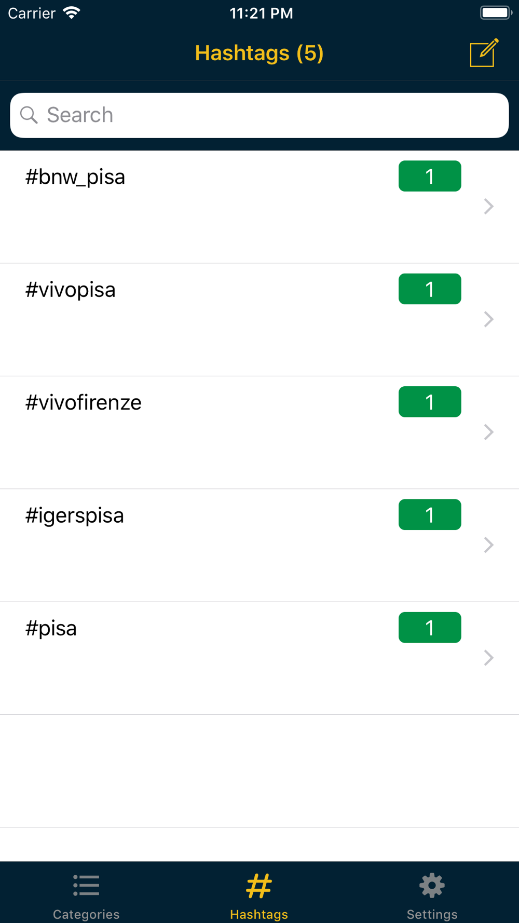Viewport: 519px width, 923px height.
Task: Tap the green count badge for #vivopisa
Action: (430, 289)
